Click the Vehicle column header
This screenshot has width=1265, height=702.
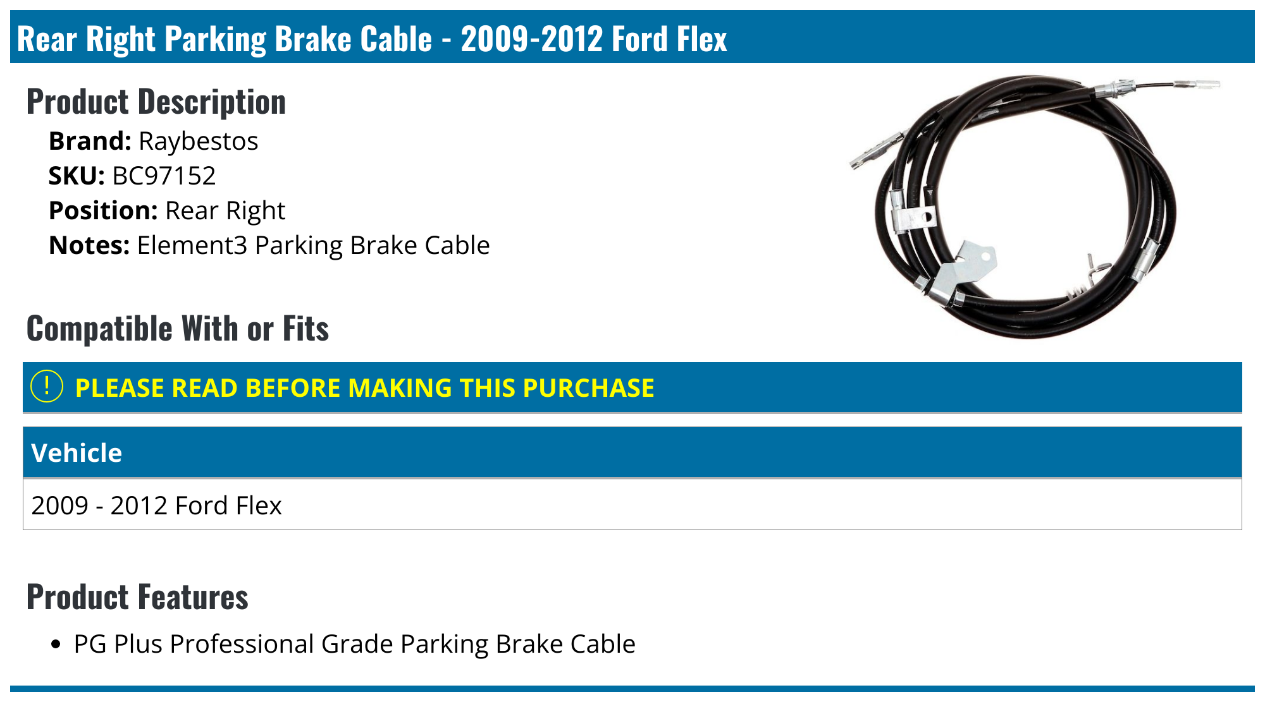click(x=77, y=453)
